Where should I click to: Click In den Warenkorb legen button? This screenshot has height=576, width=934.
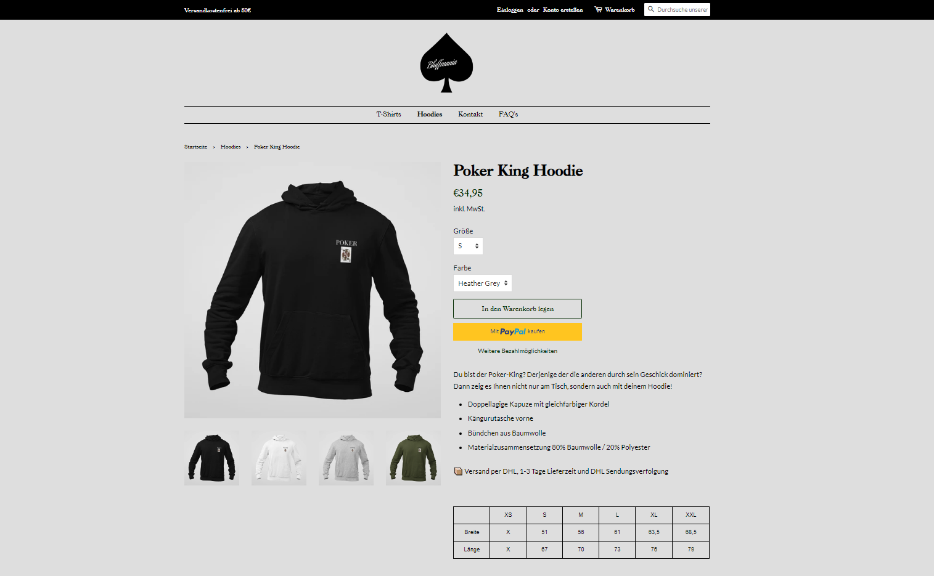tap(517, 309)
